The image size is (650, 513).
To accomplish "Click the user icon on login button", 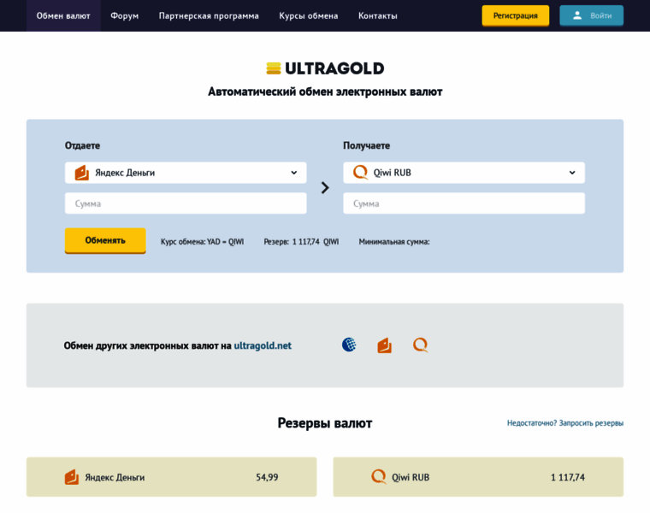I will (577, 15).
